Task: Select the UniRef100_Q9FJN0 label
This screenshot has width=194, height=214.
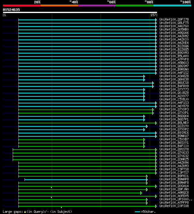Action: point(174,189)
